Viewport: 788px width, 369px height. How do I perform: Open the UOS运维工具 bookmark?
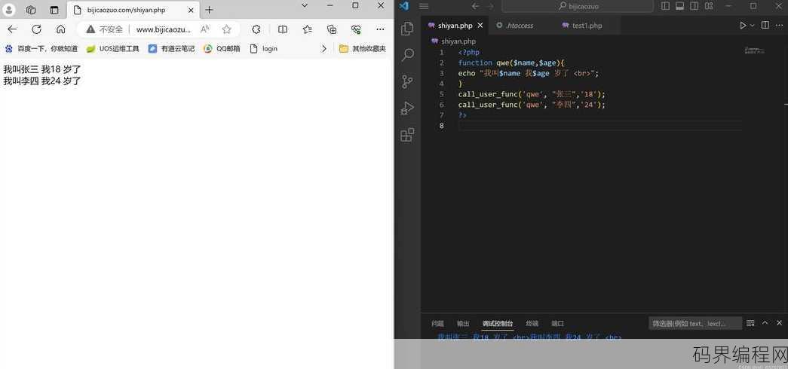[x=112, y=49]
